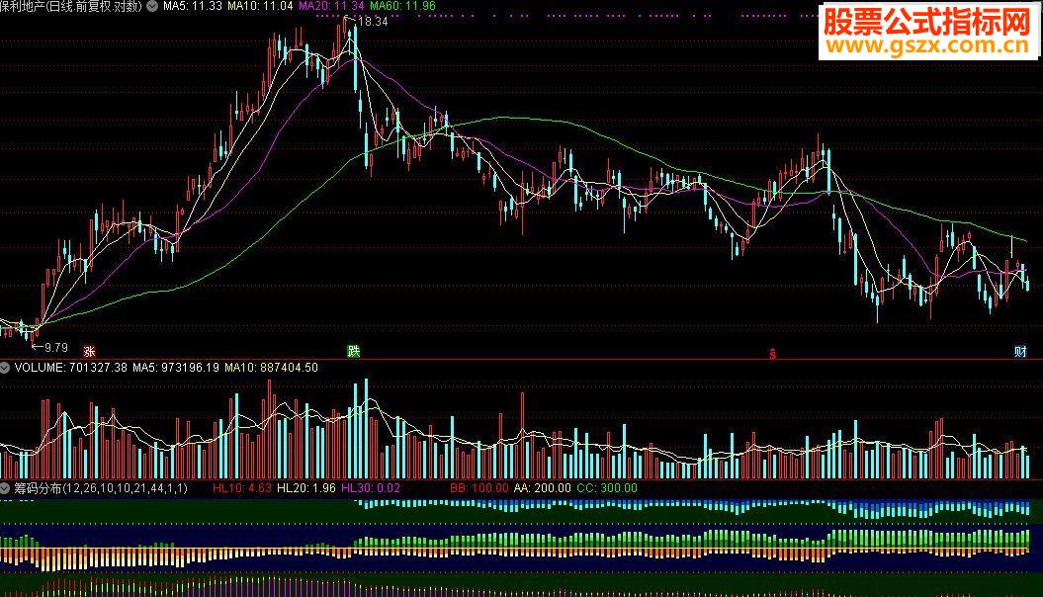Click the HL10: 4.63 value

click(242, 488)
